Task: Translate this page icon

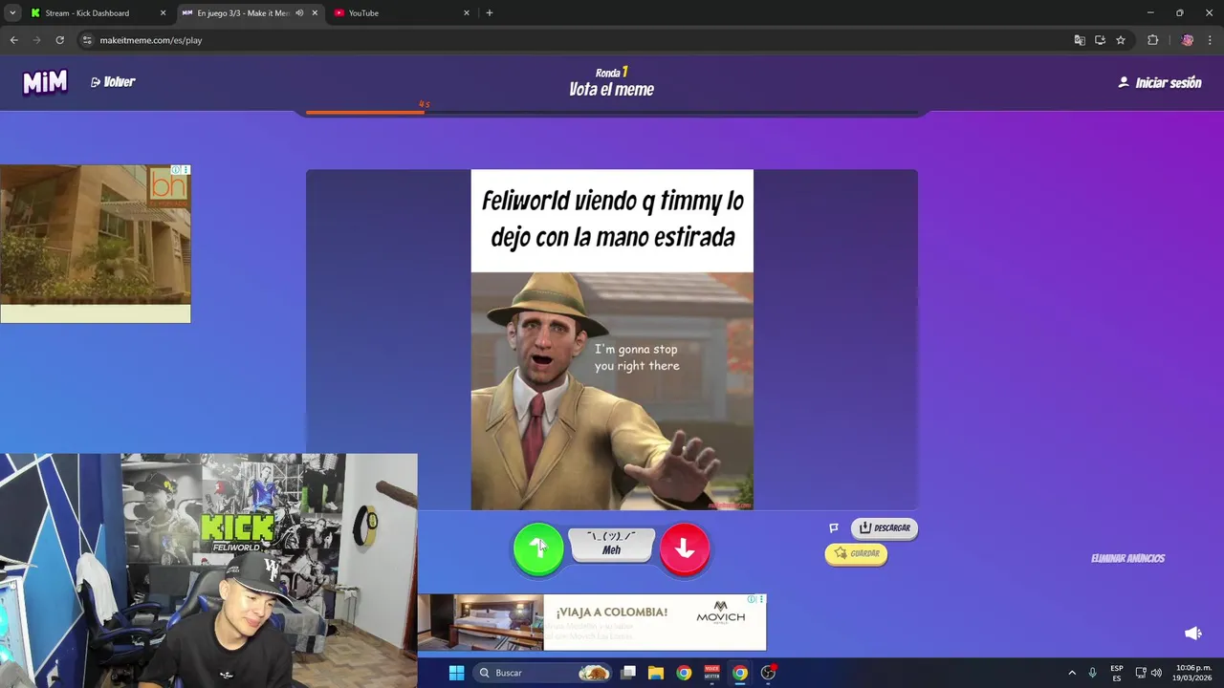Action: [1080, 40]
